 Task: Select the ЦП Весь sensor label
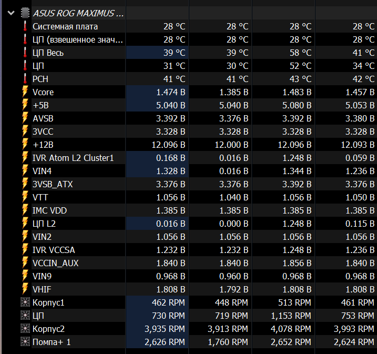coord(48,53)
